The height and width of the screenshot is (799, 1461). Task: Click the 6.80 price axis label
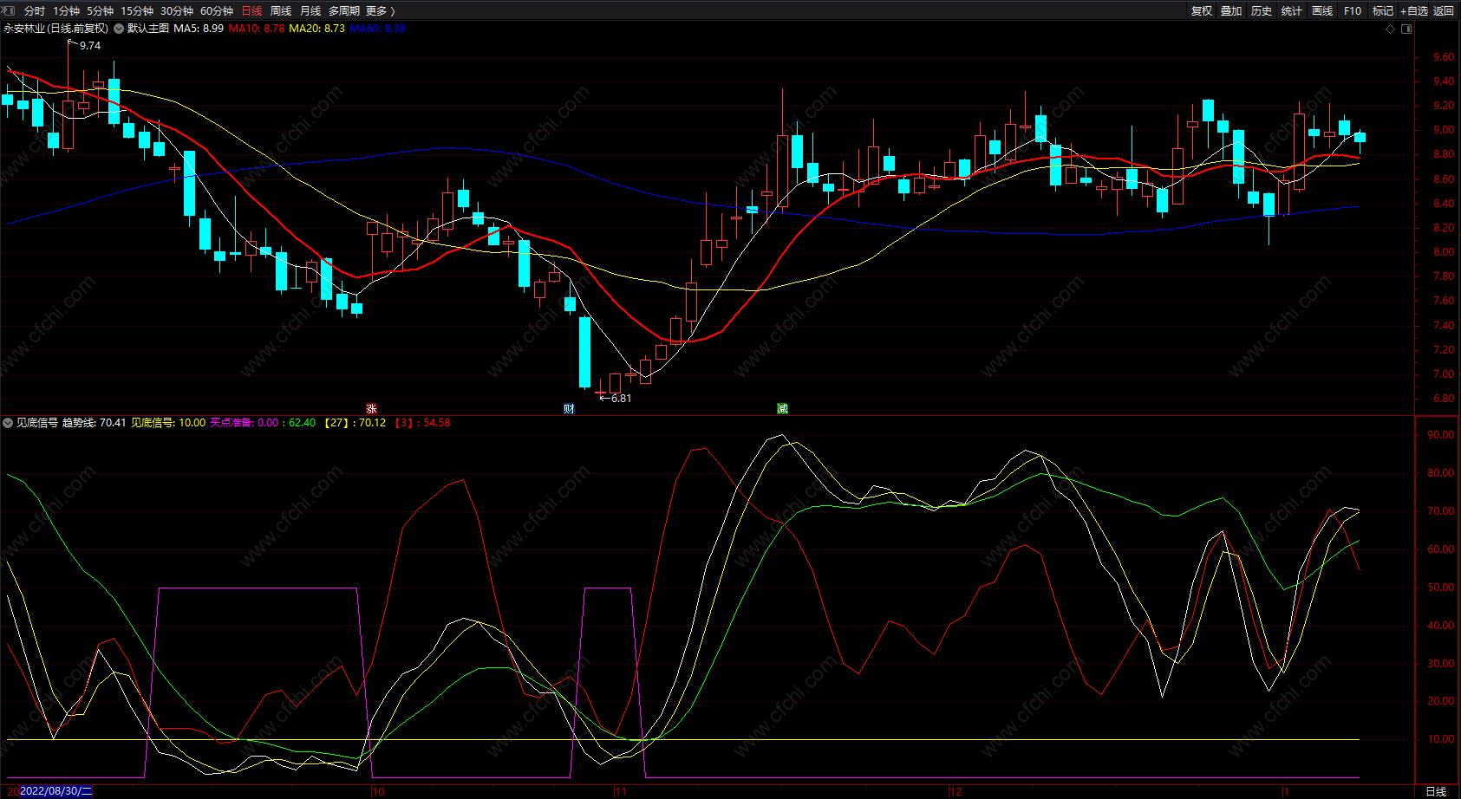click(1444, 399)
